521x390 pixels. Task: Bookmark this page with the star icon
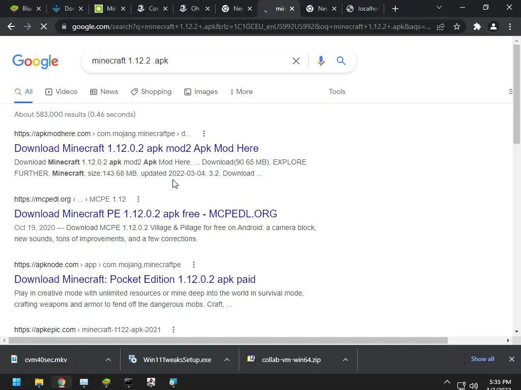[x=457, y=26]
